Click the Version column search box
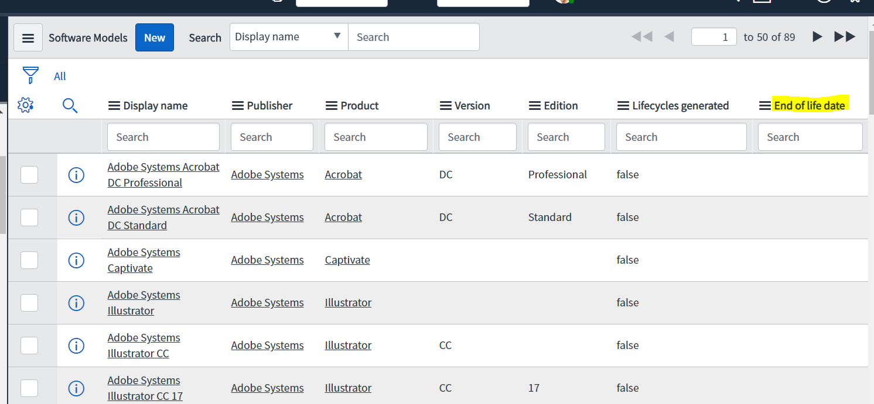 click(x=477, y=137)
